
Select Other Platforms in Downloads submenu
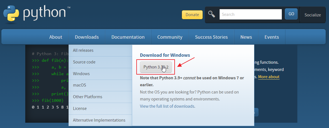[x=100, y=97]
